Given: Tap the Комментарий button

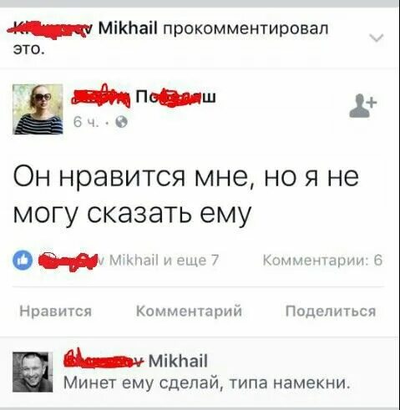Looking at the screenshot, I should coord(189,311).
